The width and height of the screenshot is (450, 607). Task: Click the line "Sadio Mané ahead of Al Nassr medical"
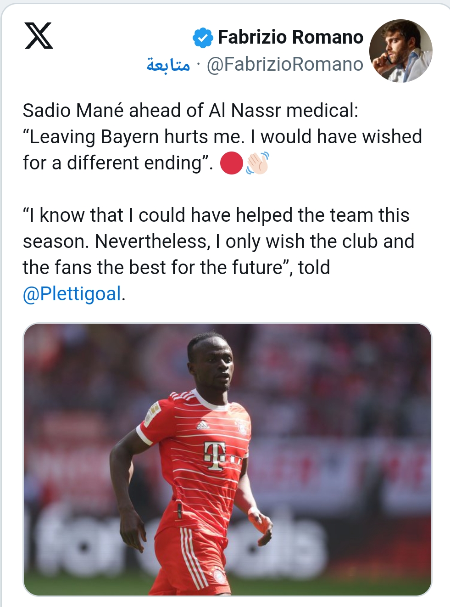[190, 111]
